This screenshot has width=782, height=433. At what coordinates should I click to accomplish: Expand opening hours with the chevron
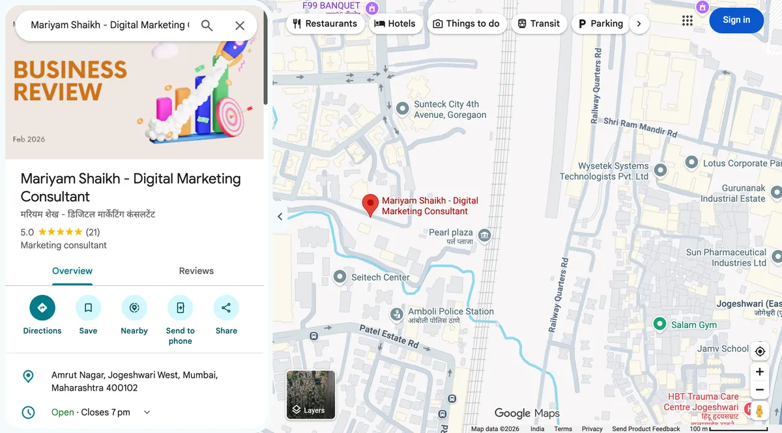coord(147,412)
